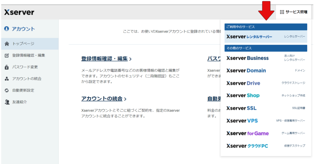This screenshot has height=164, width=314.
Task: Click the padlock icon beside パスワード変更
Action: [7, 67]
